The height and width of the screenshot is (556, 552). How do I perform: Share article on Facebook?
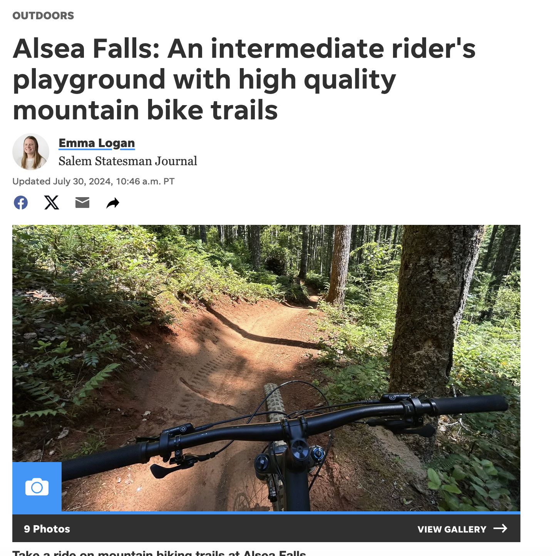coord(21,203)
